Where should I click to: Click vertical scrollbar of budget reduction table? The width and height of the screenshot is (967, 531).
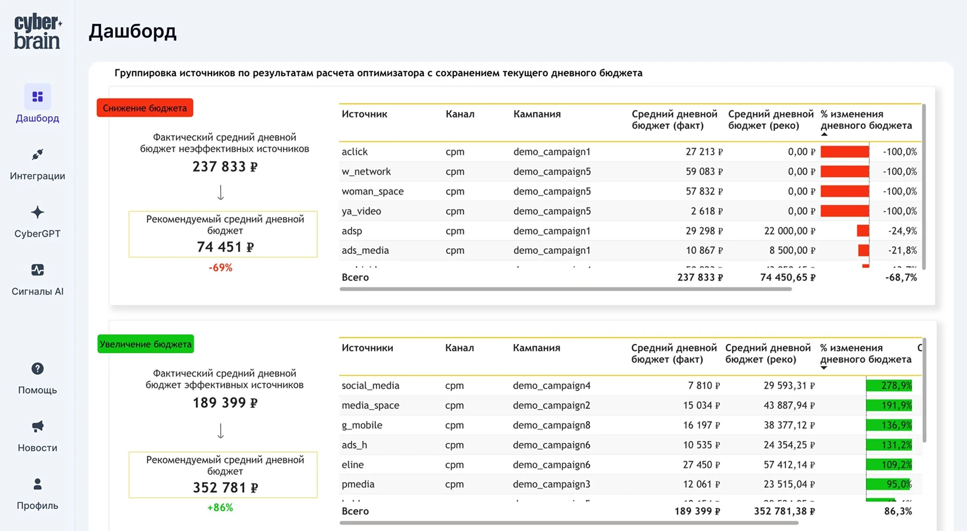(x=924, y=186)
